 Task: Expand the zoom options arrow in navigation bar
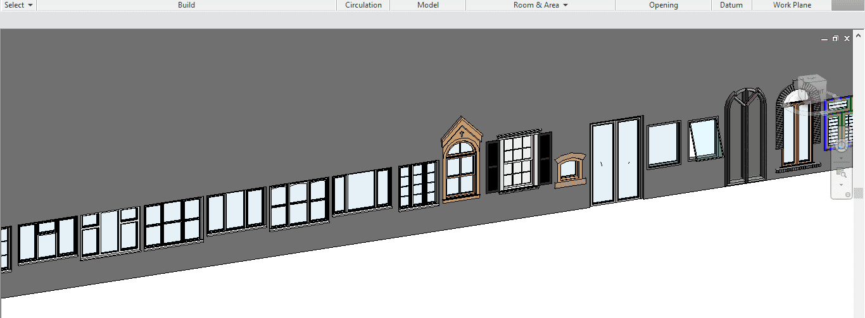click(841, 185)
